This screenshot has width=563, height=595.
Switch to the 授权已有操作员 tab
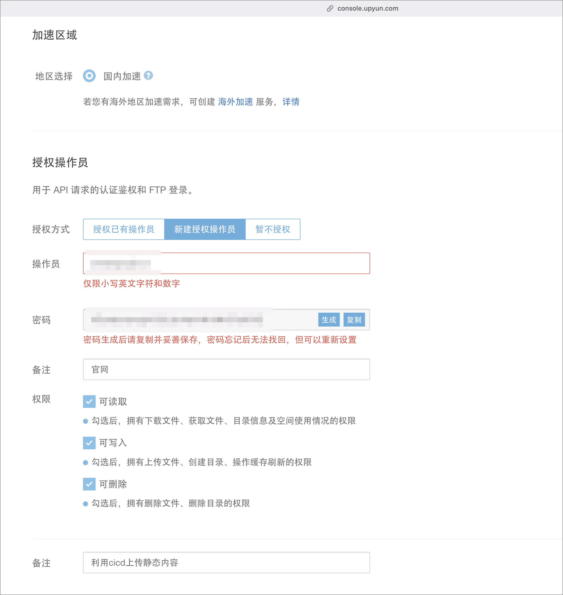pos(124,229)
